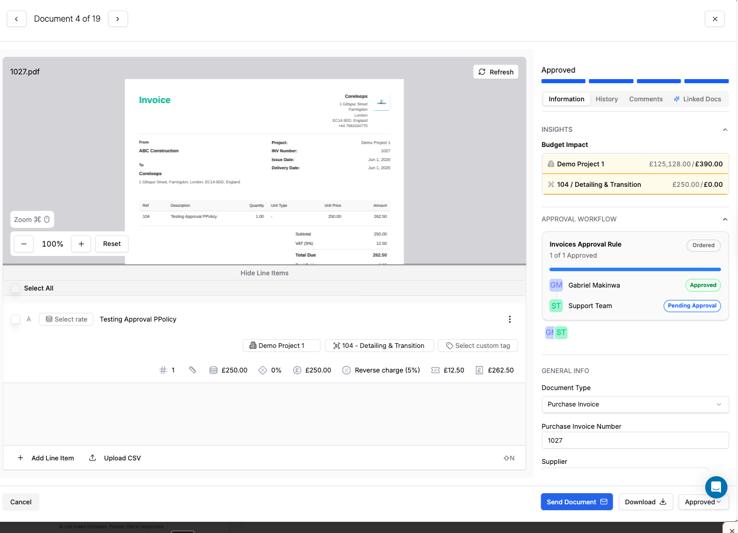Viewport: 738px width, 533px height.
Task: Click Gabriel Makinwa's Approved badge
Action: [x=703, y=285]
